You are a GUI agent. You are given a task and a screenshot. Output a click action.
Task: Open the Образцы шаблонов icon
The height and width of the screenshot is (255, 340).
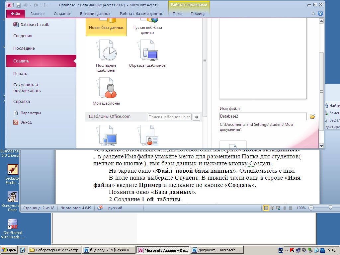tap(147, 53)
